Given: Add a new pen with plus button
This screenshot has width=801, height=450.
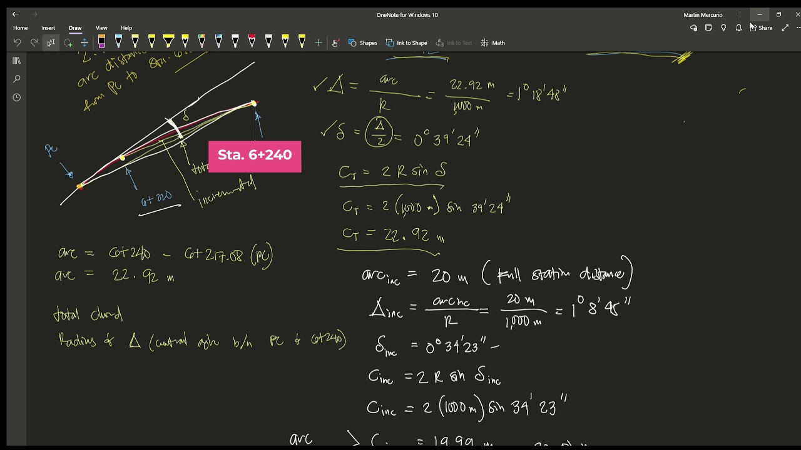Looking at the screenshot, I should click(319, 42).
